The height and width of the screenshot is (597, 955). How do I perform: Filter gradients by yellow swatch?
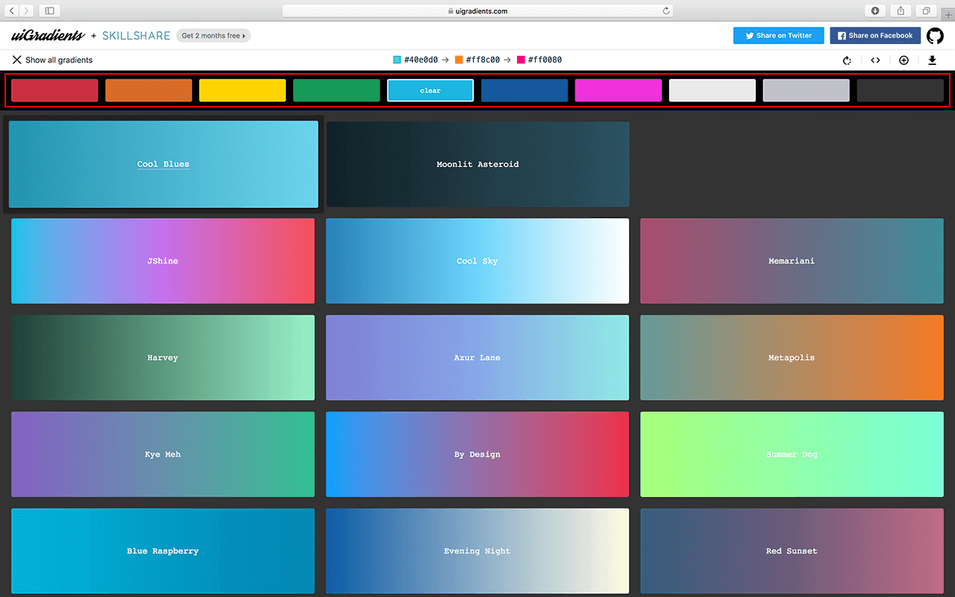pos(242,90)
